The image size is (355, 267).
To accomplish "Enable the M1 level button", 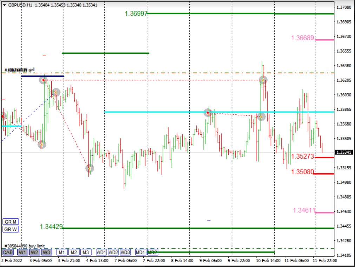I will pyautogui.click(x=62, y=252).
